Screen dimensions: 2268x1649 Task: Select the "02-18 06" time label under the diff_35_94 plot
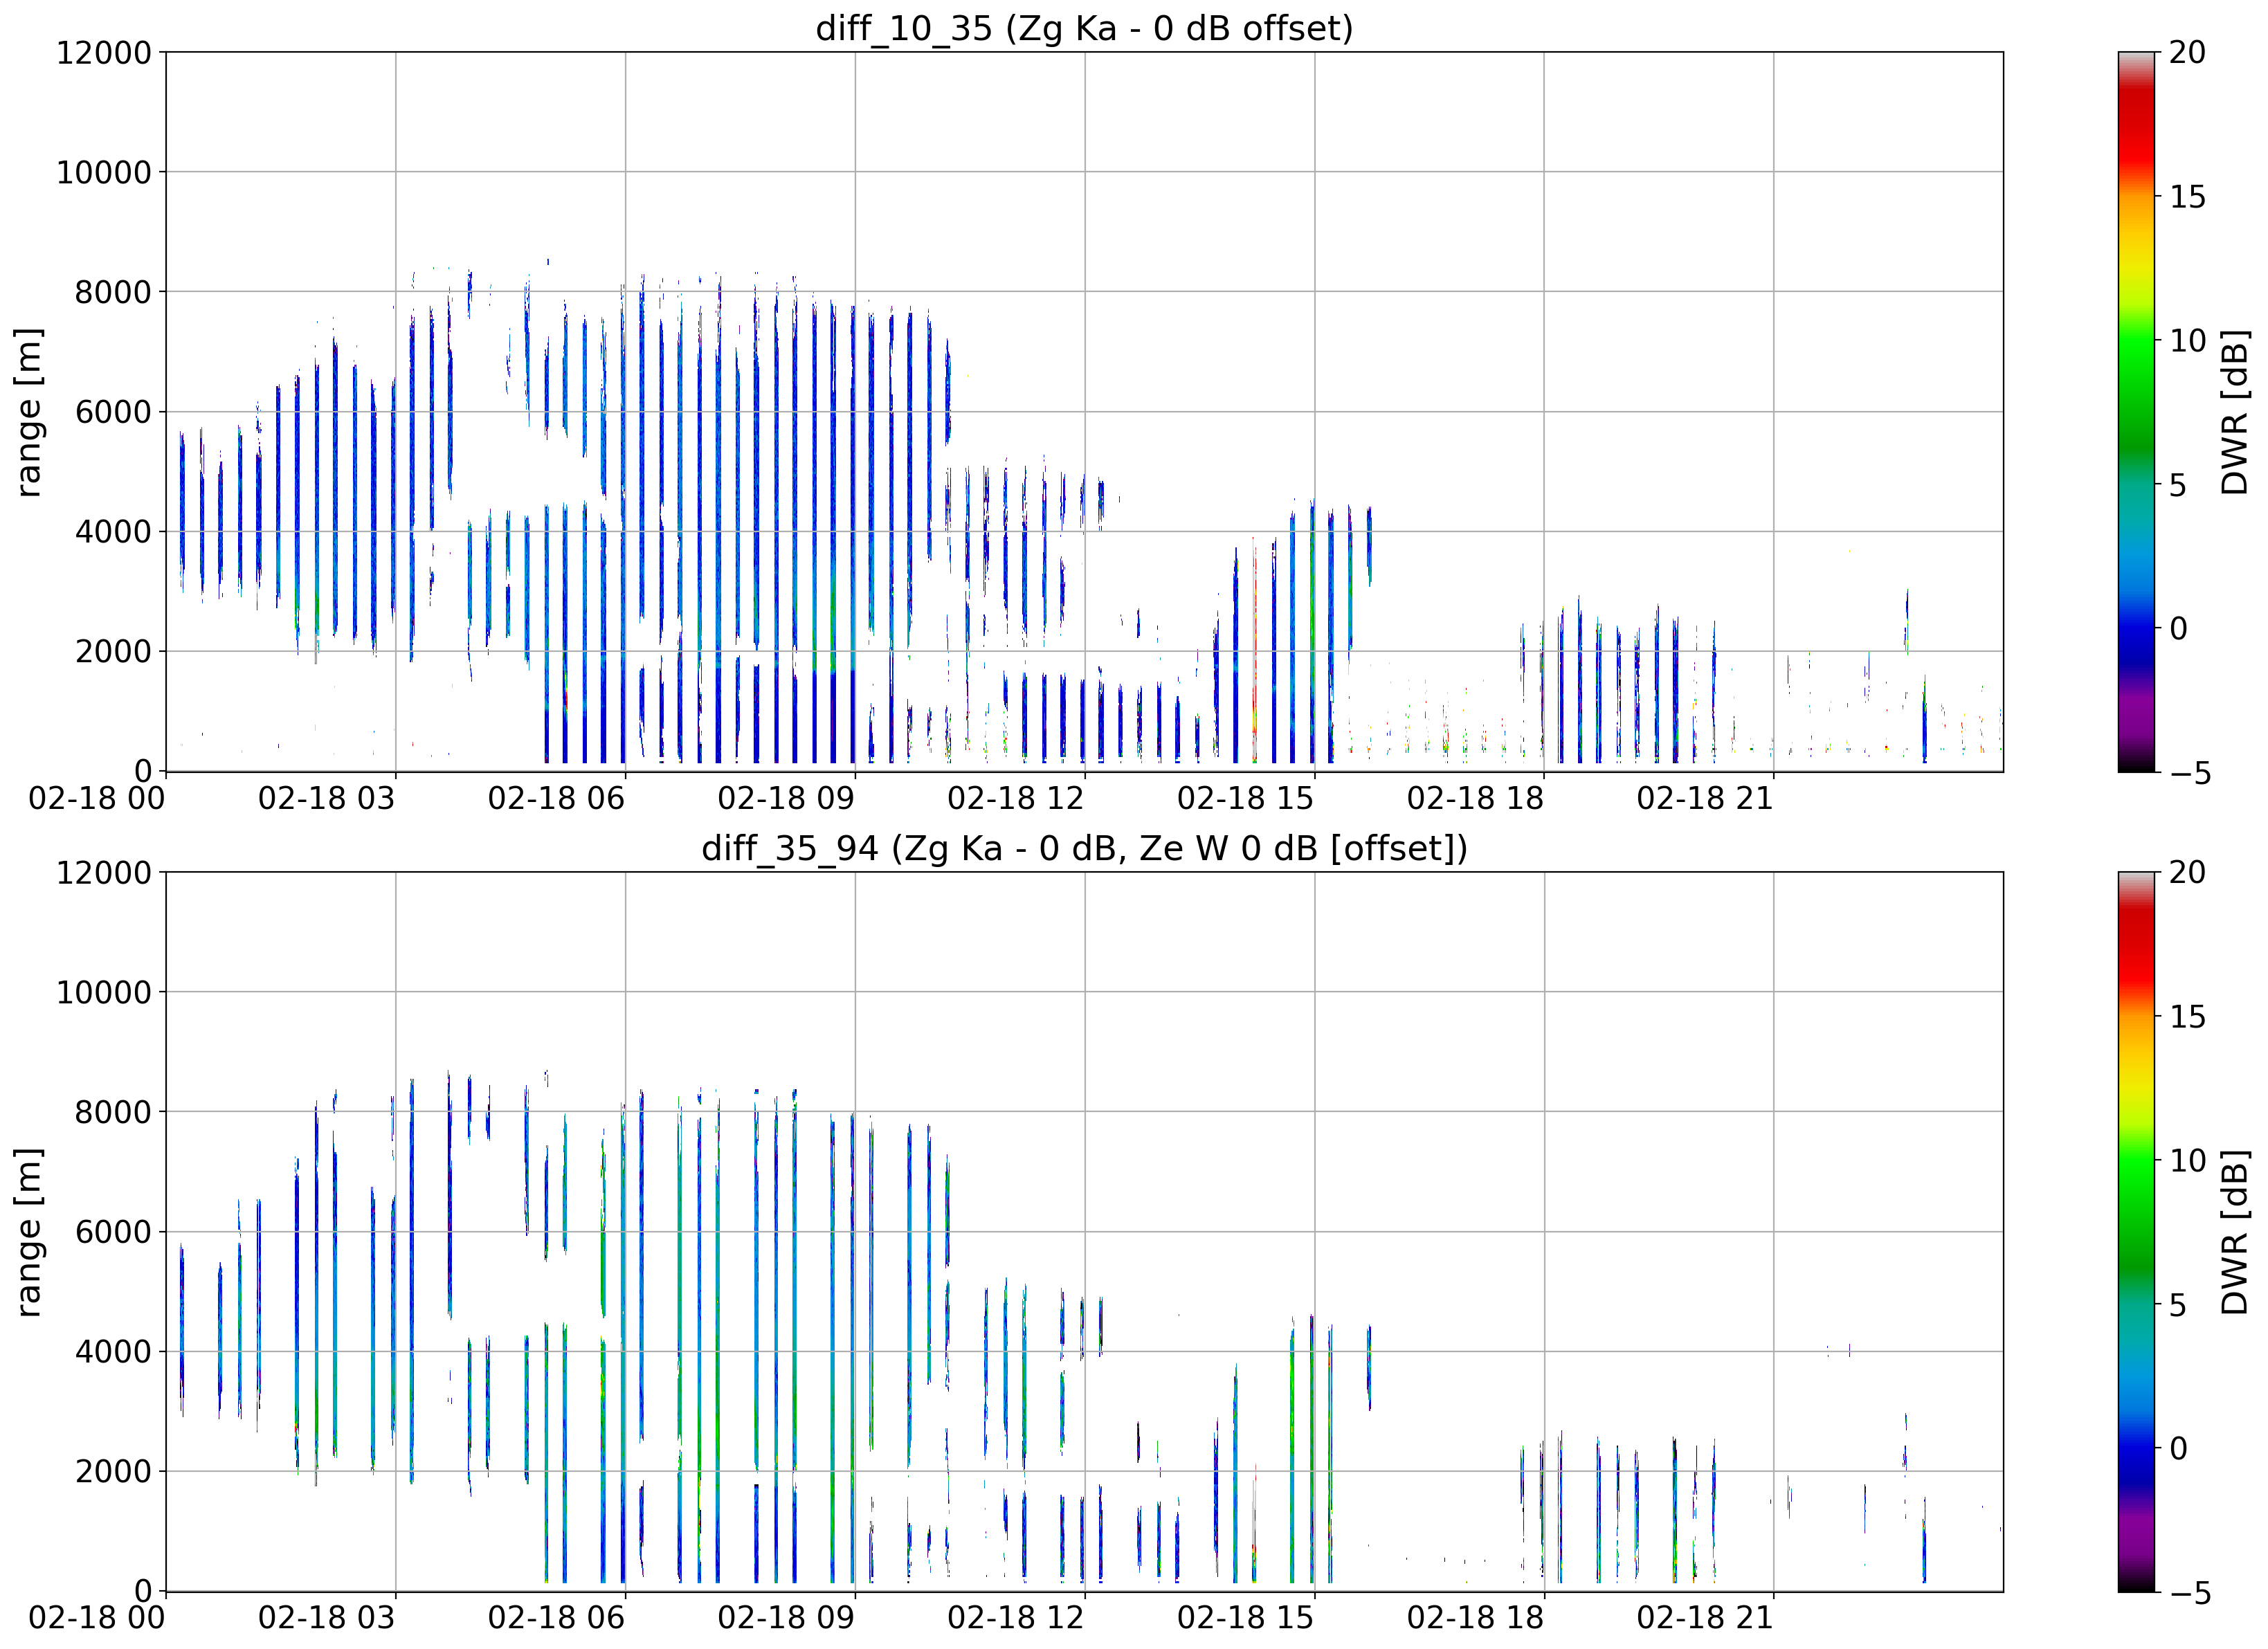click(556, 1618)
